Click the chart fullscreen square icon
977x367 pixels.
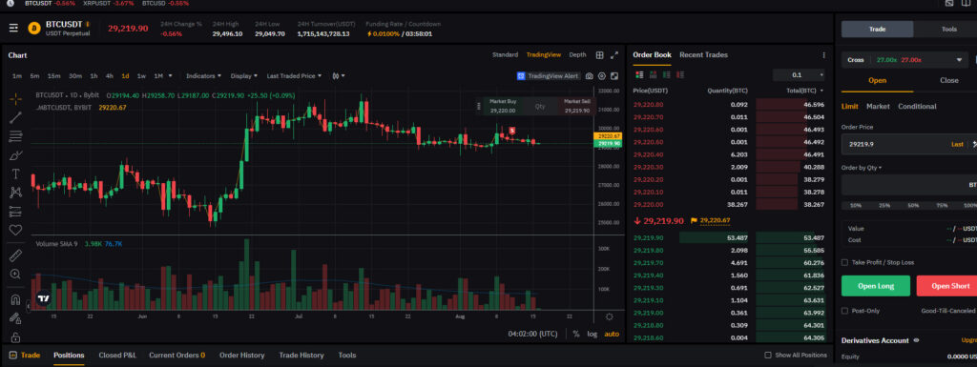pyautogui.click(x=614, y=76)
